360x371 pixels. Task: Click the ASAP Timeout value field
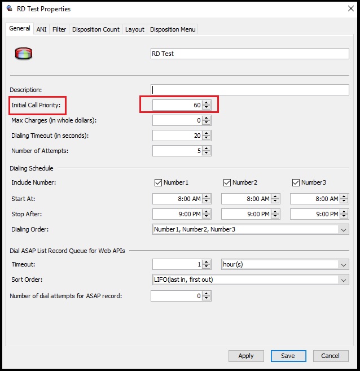pos(177,264)
